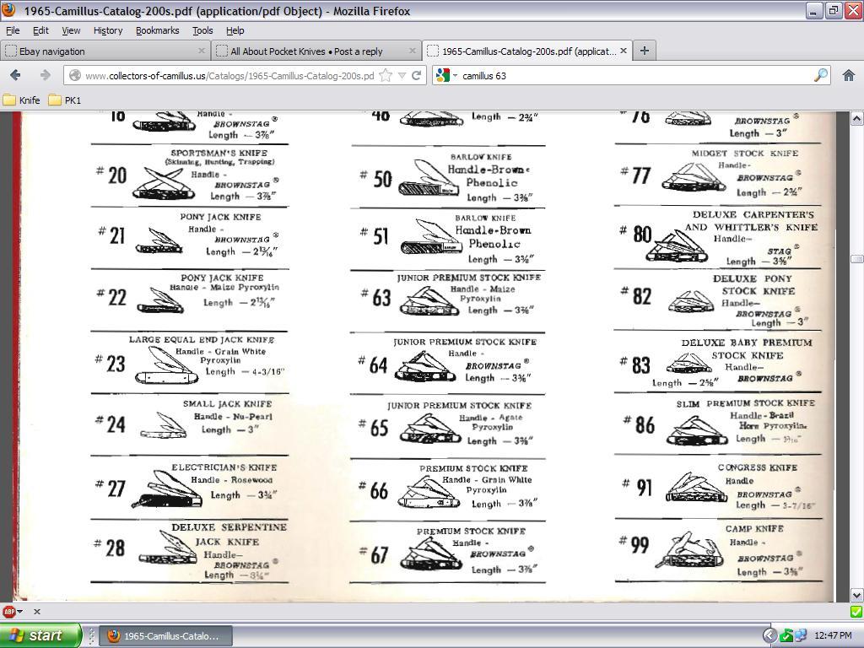The height and width of the screenshot is (648, 864).
Task: Expand hidden system tray icons arrow
Action: coord(769,636)
